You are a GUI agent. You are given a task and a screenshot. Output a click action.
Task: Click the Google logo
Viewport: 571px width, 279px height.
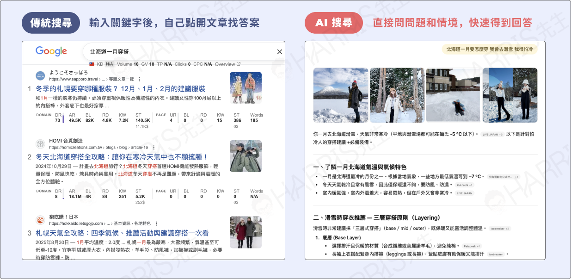50,50
